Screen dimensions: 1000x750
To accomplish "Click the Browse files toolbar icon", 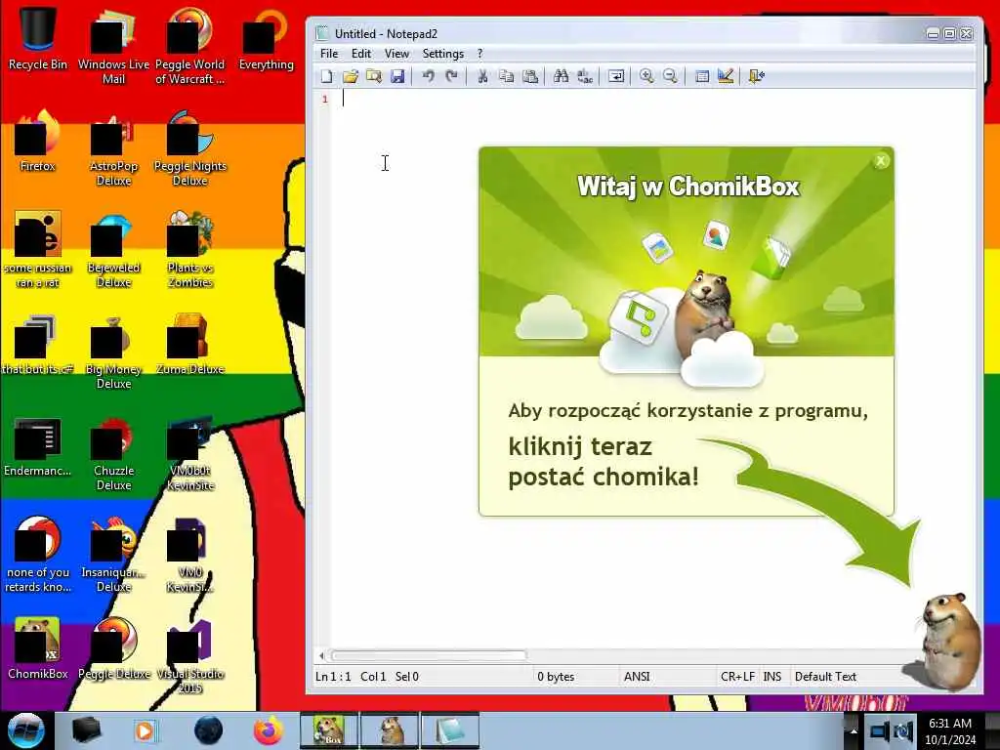I will tap(374, 76).
